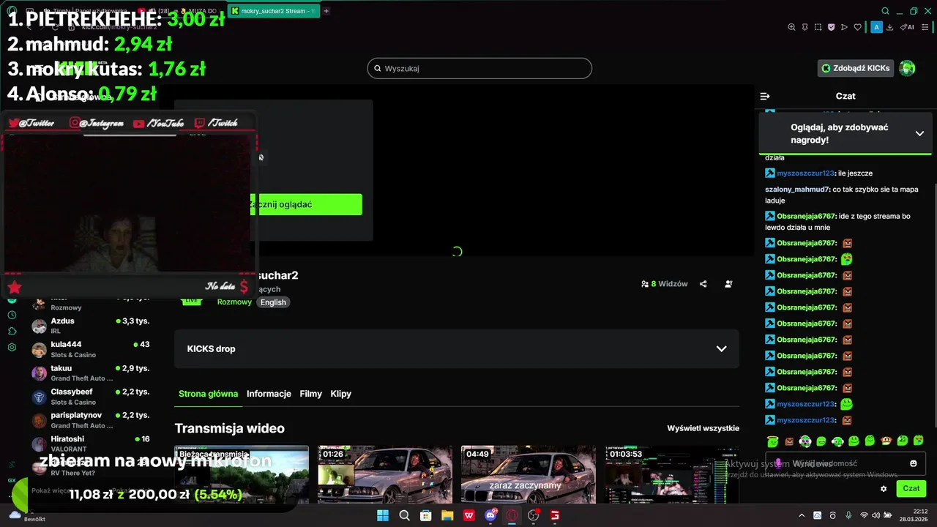Screen dimensions: 937x527
Task: Open the volume speaker tray icon
Action: (x=876, y=515)
